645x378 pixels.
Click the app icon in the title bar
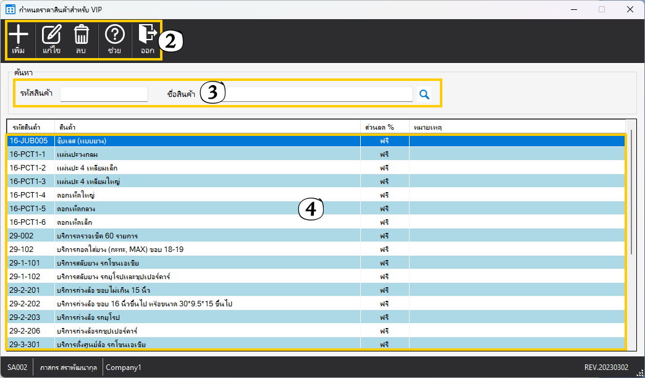point(10,9)
